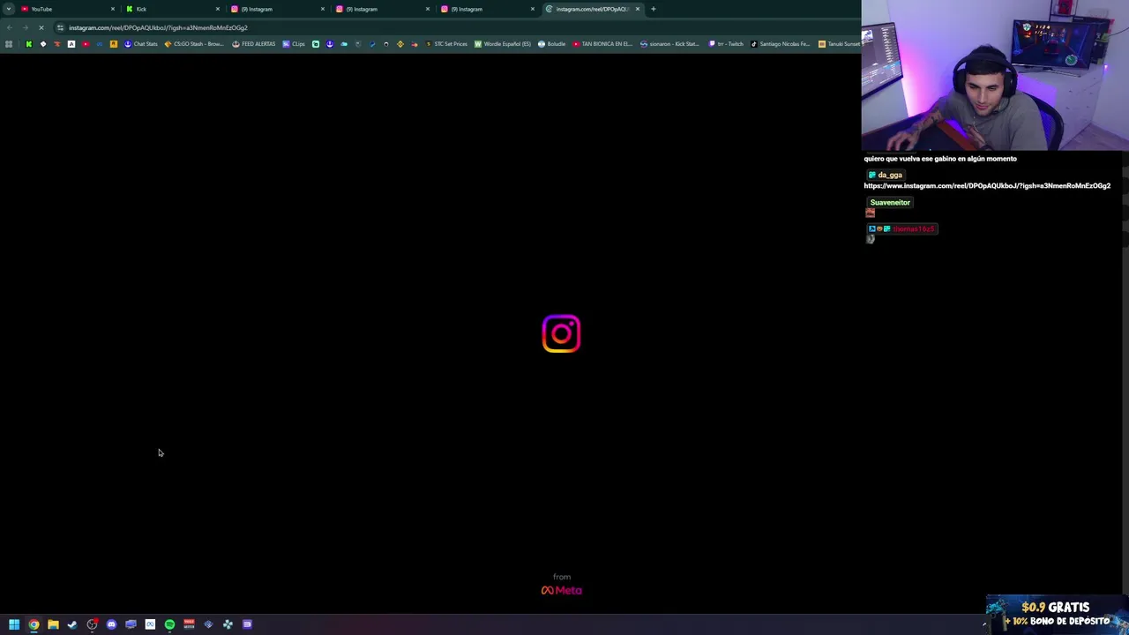Close the YouTube tab
This screenshot has height=635, width=1129.
[113, 9]
